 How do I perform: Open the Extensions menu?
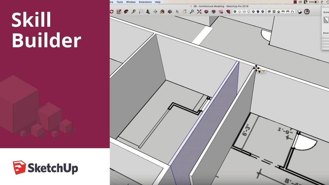[x=145, y=2]
